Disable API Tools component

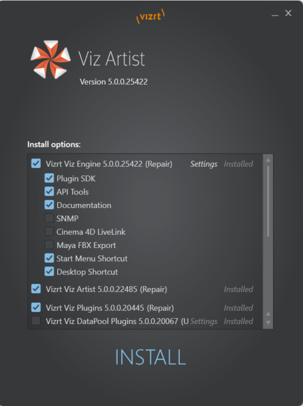click(49, 191)
